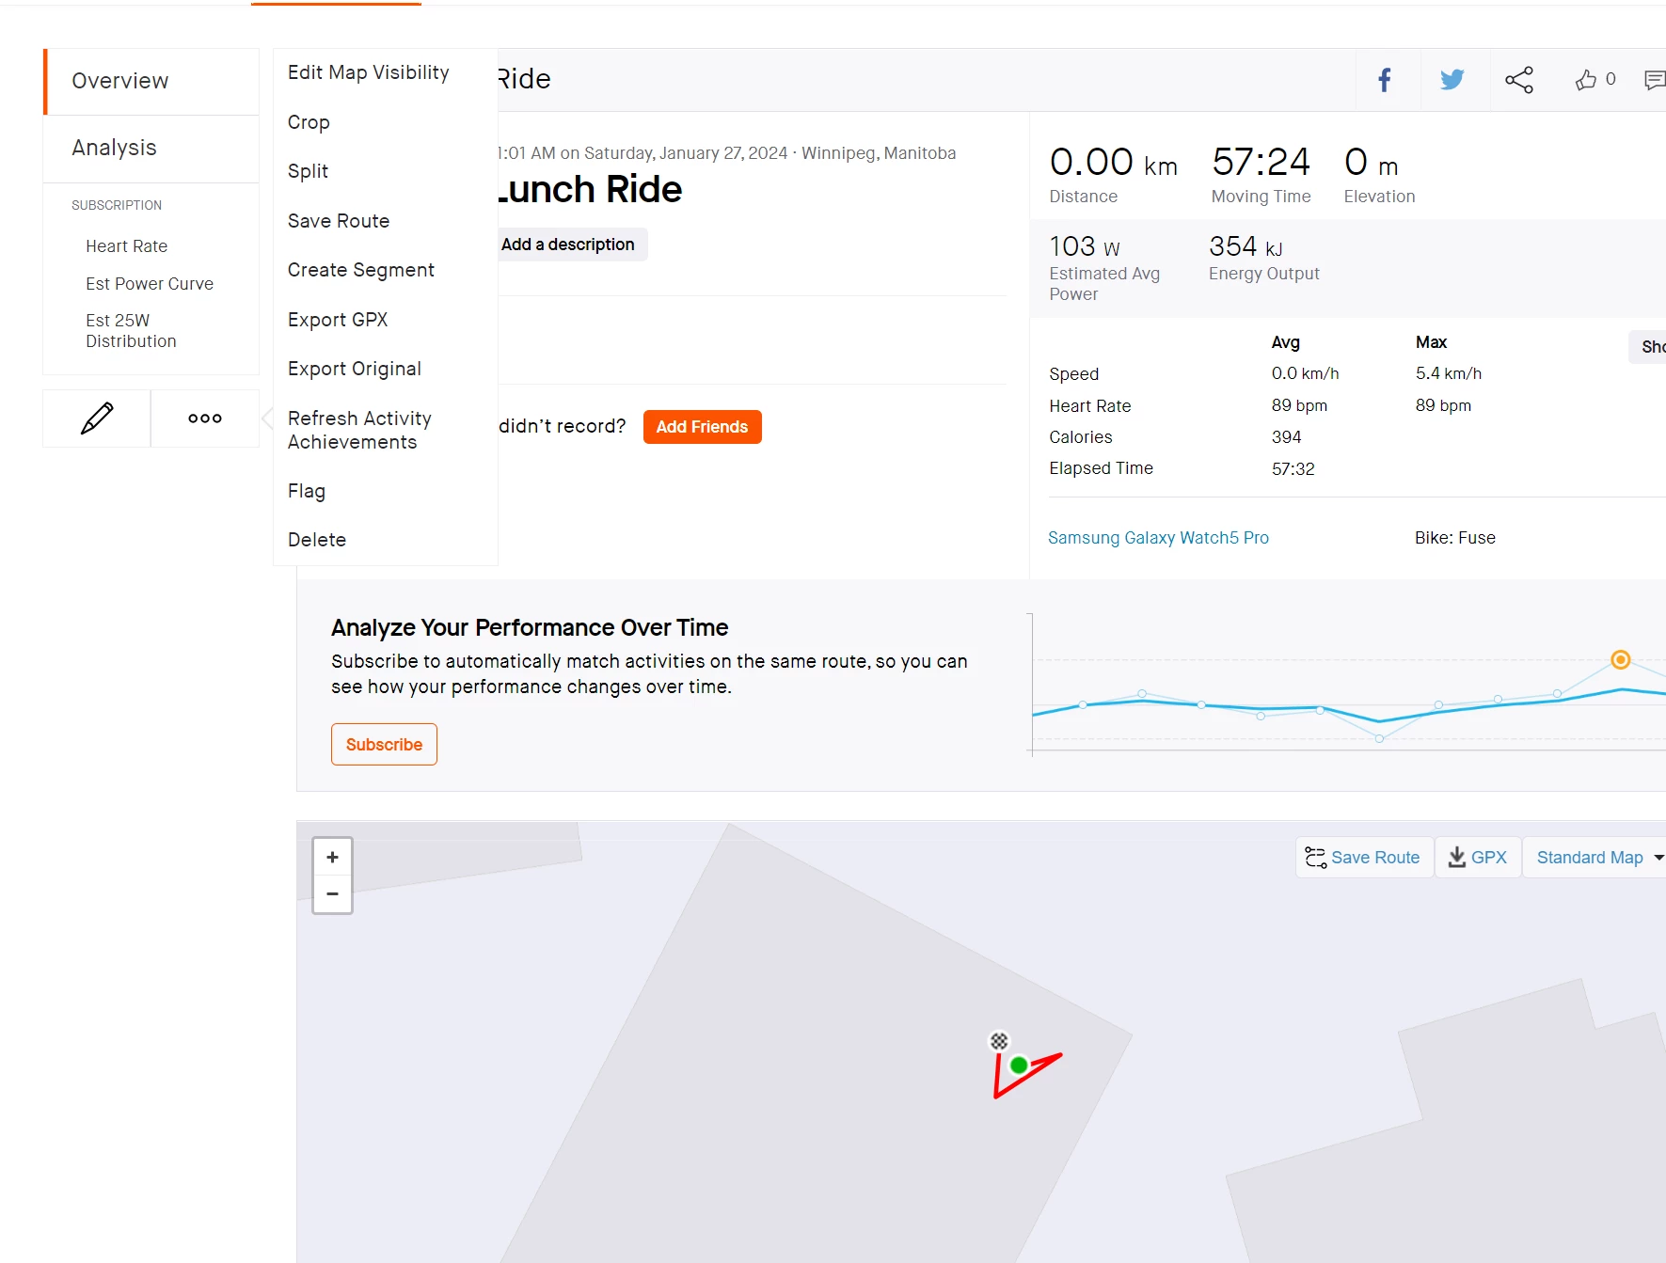Screen dimensions: 1666x1263
Task: Give kudos with thumbs-up icon
Action: (1586, 80)
